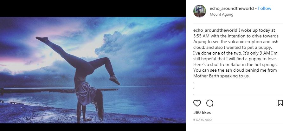Image resolution: width=283 pixels, height=131 pixels.
Task: Click the black bar above the photo
Action: (93, 8)
